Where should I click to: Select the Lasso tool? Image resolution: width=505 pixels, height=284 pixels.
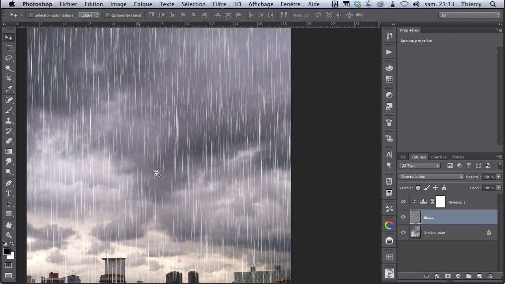9,58
